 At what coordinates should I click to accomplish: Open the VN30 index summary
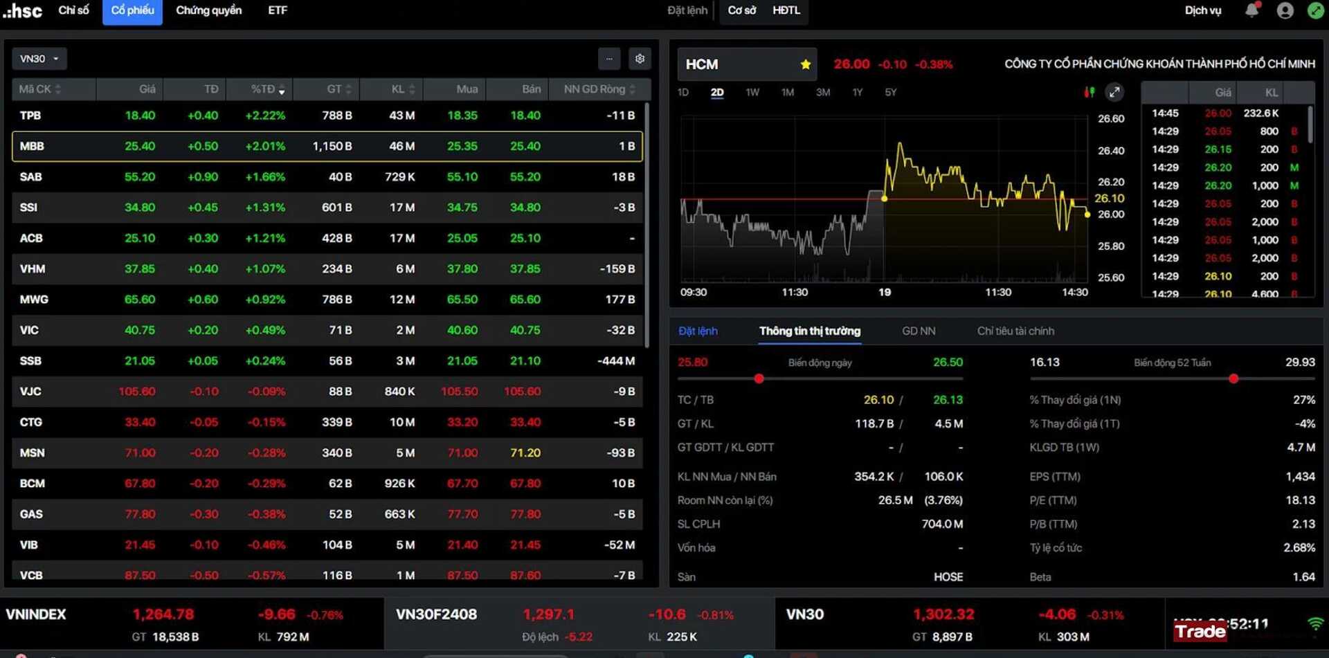click(x=970, y=625)
